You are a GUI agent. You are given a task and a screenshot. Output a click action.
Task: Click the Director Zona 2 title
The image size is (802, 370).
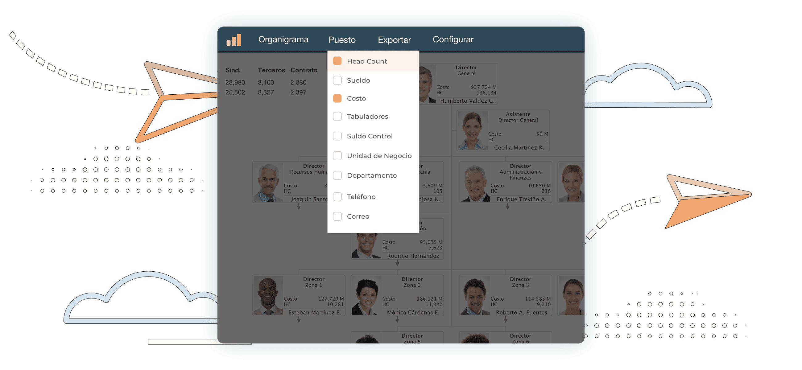[412, 282]
